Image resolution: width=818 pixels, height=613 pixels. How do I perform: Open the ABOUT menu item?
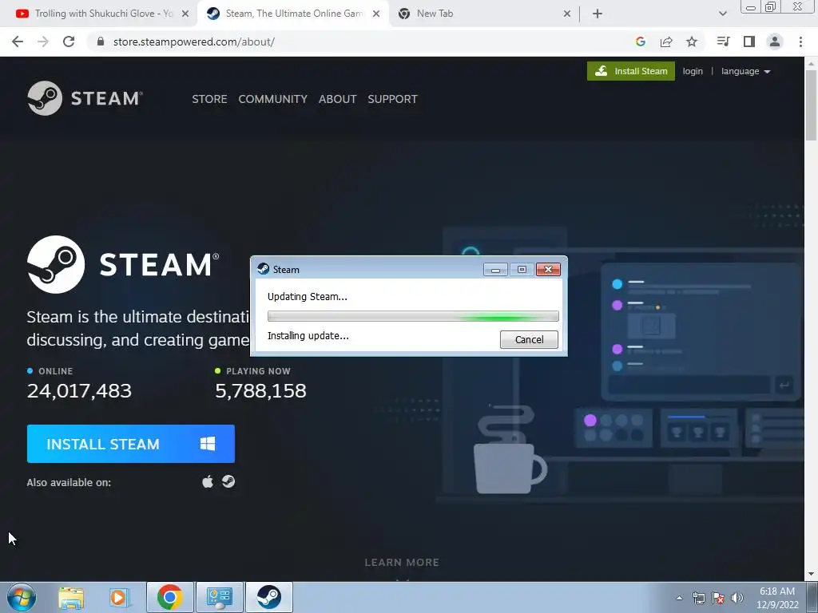(338, 99)
